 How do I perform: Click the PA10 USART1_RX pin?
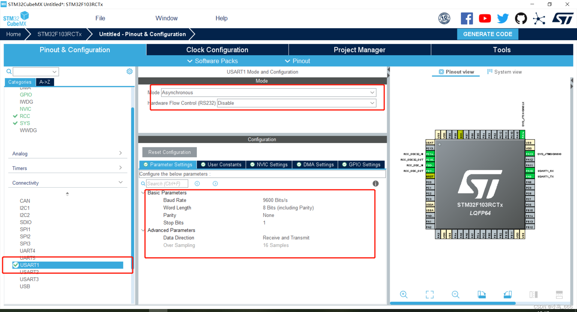tap(530, 171)
